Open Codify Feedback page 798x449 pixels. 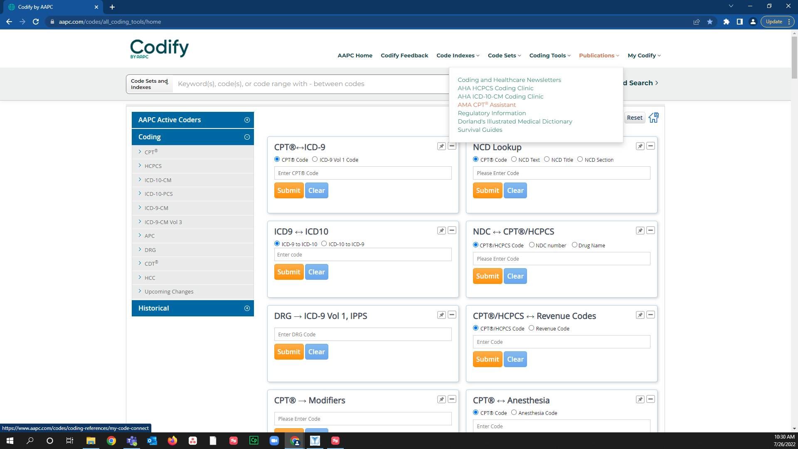[x=404, y=55]
